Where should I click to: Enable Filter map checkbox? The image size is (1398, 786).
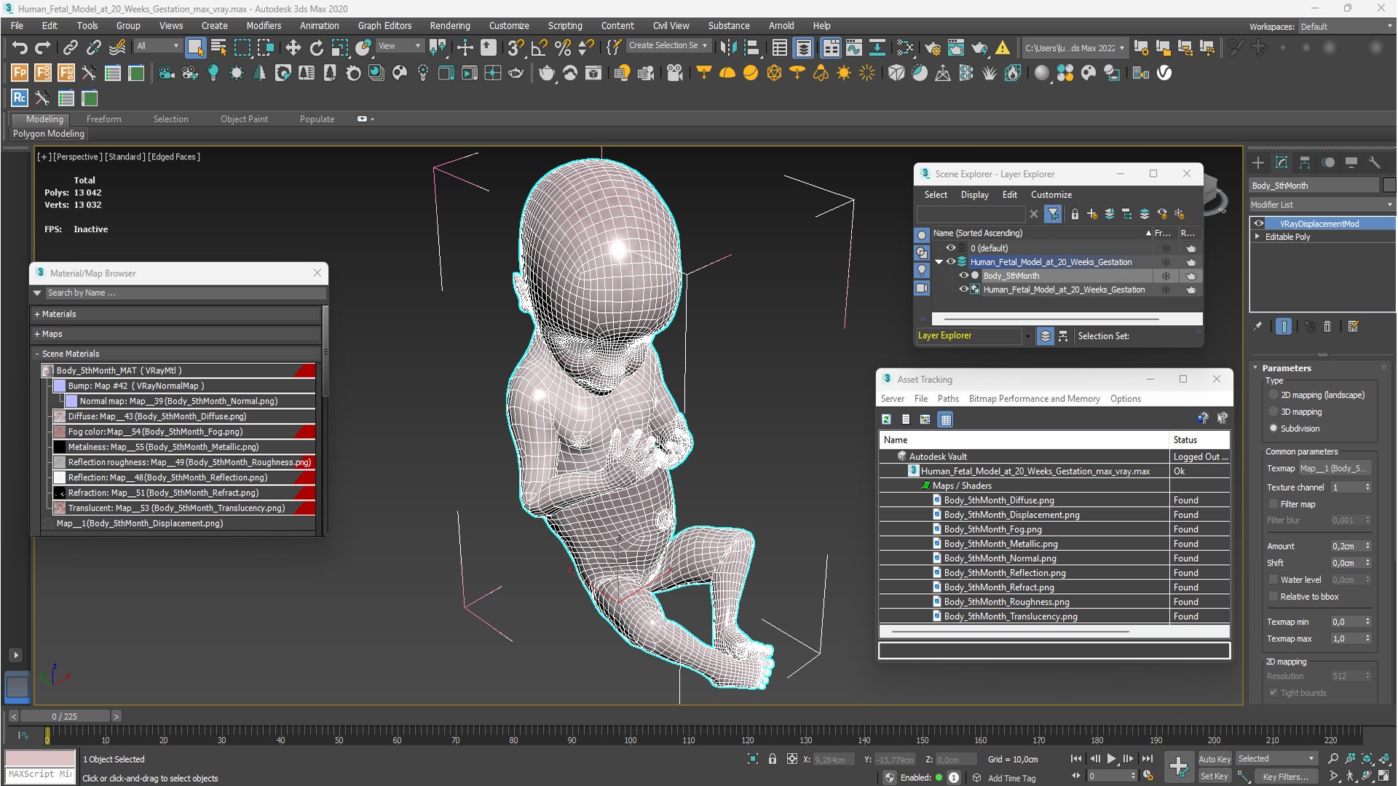pyautogui.click(x=1273, y=504)
